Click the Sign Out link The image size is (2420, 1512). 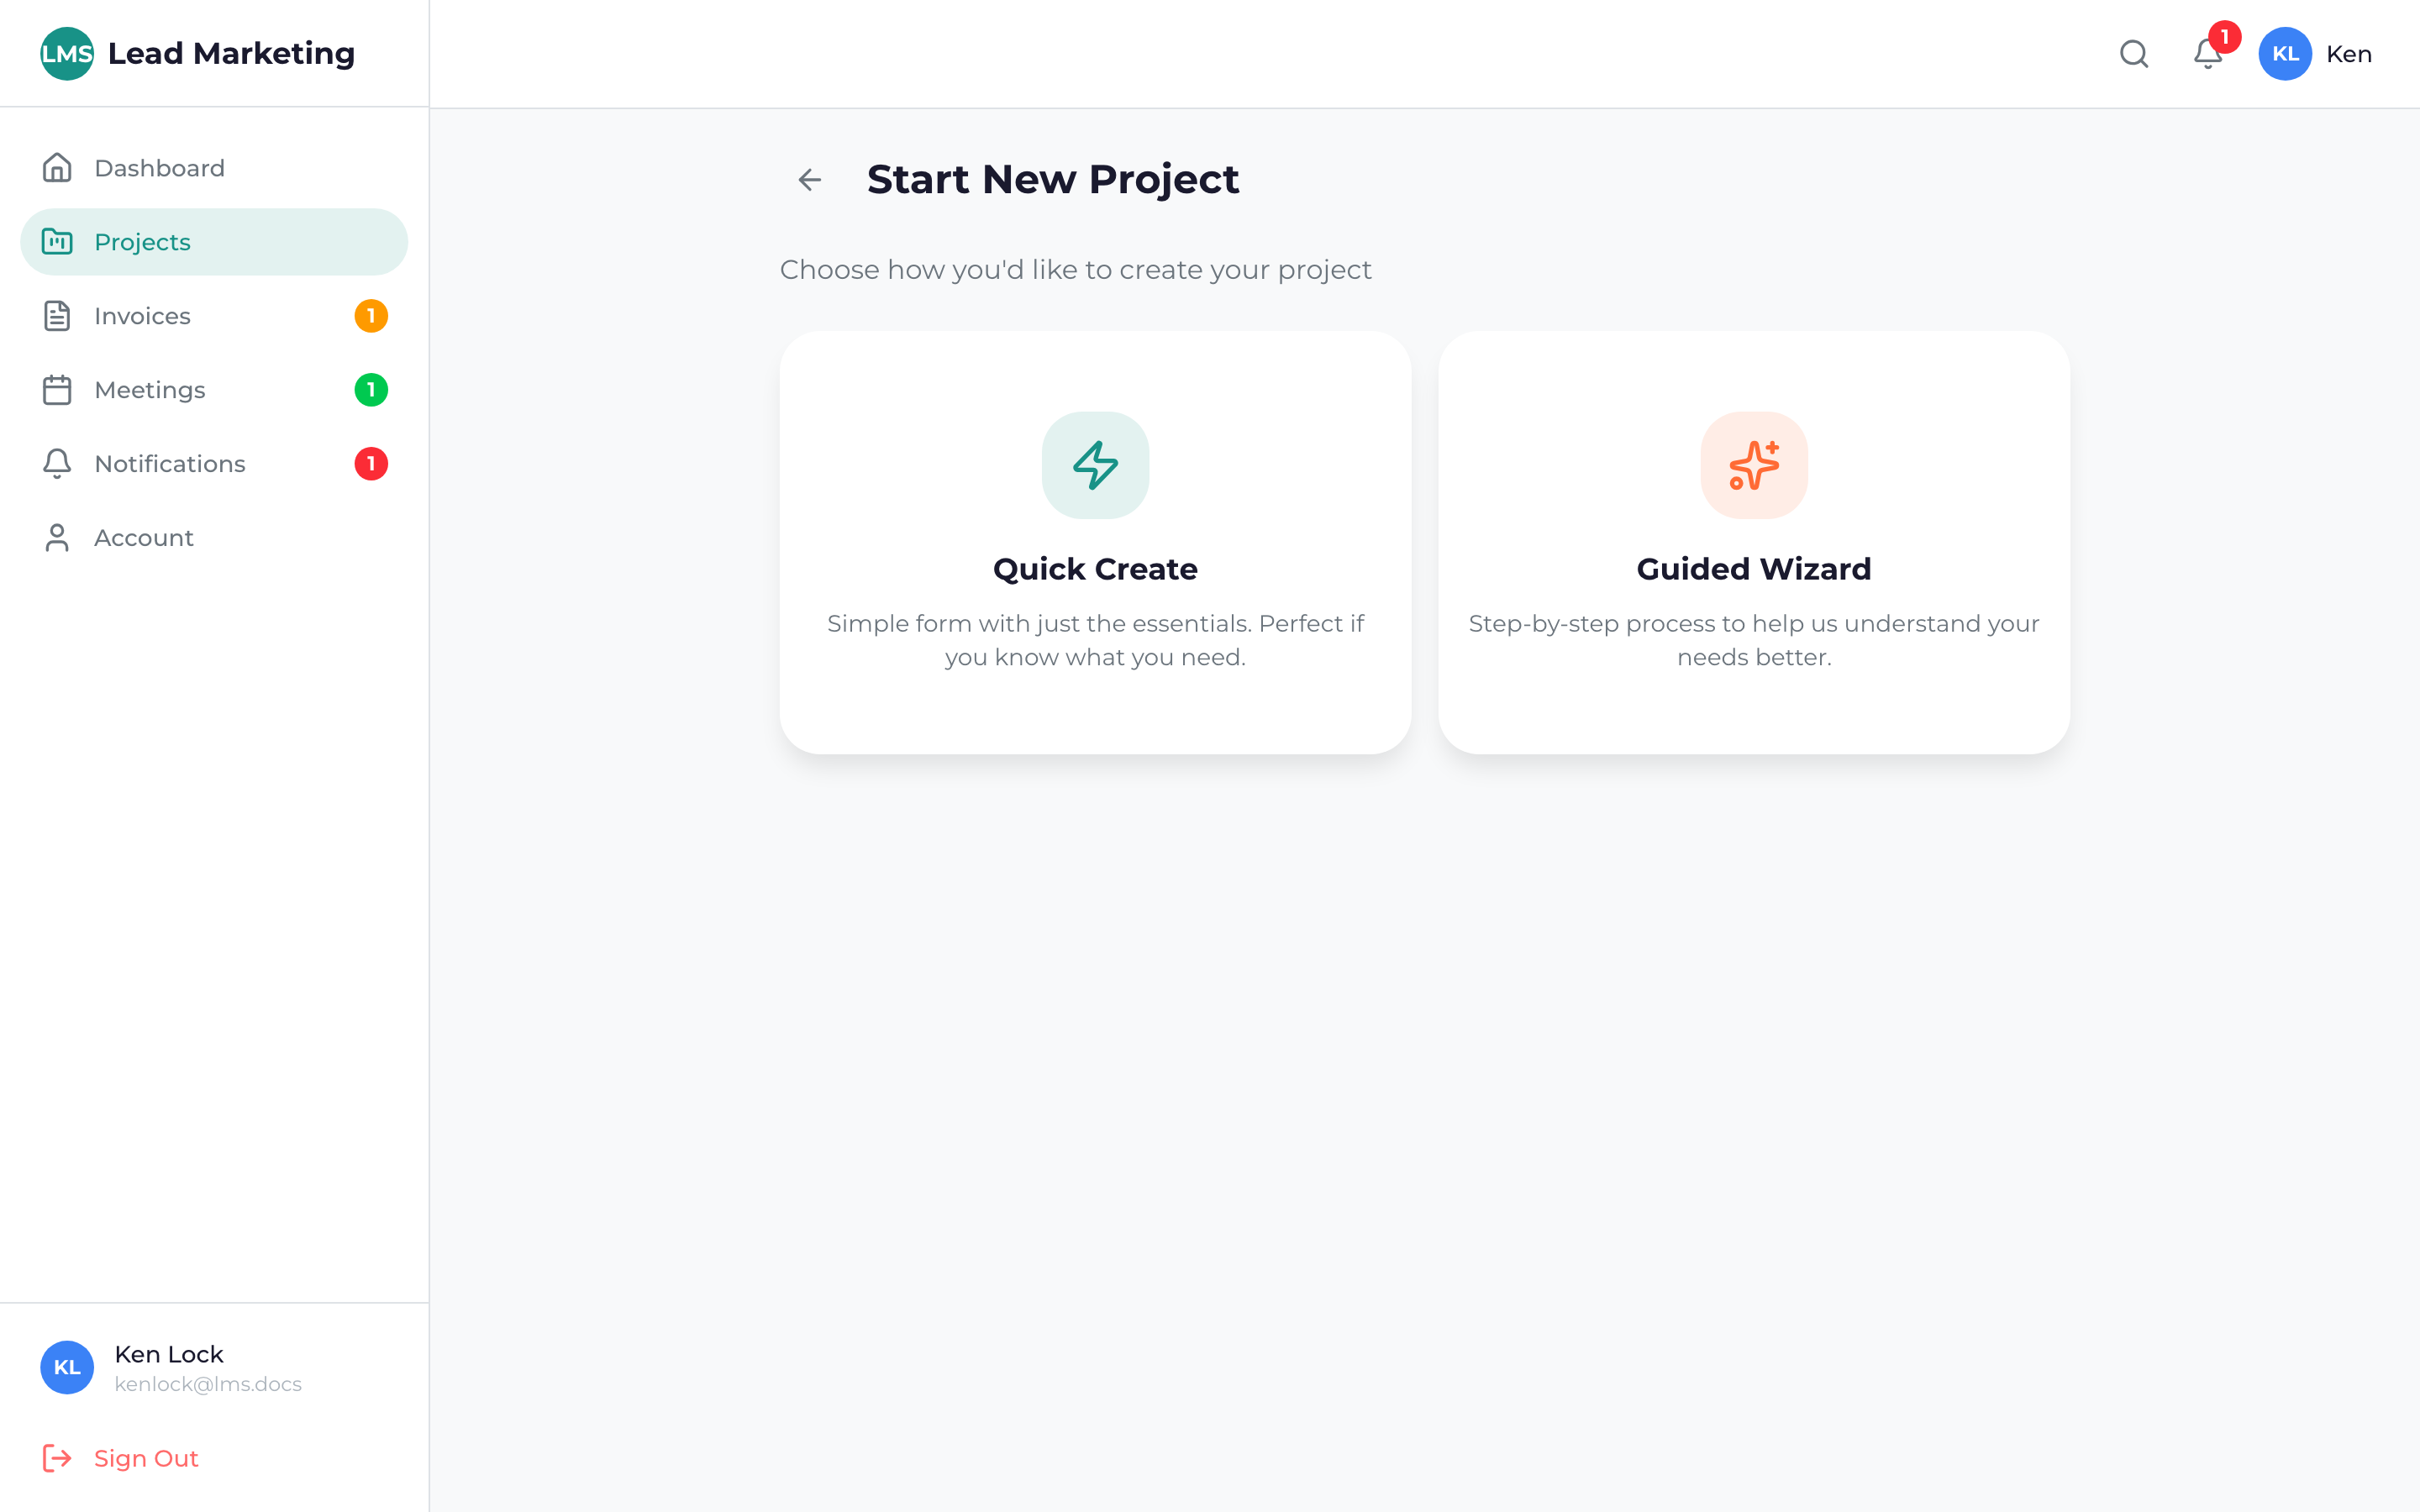pyautogui.click(x=145, y=1458)
